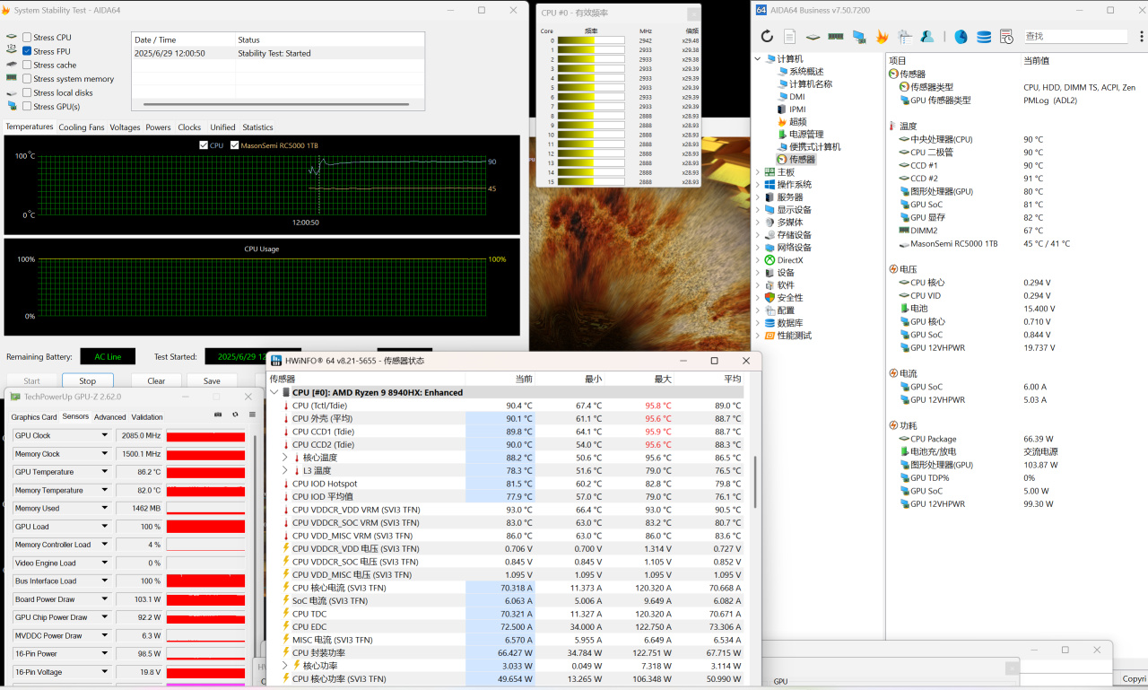1148x690 pixels.
Task: Click the blue database stack toolbar icon
Action: click(x=984, y=37)
